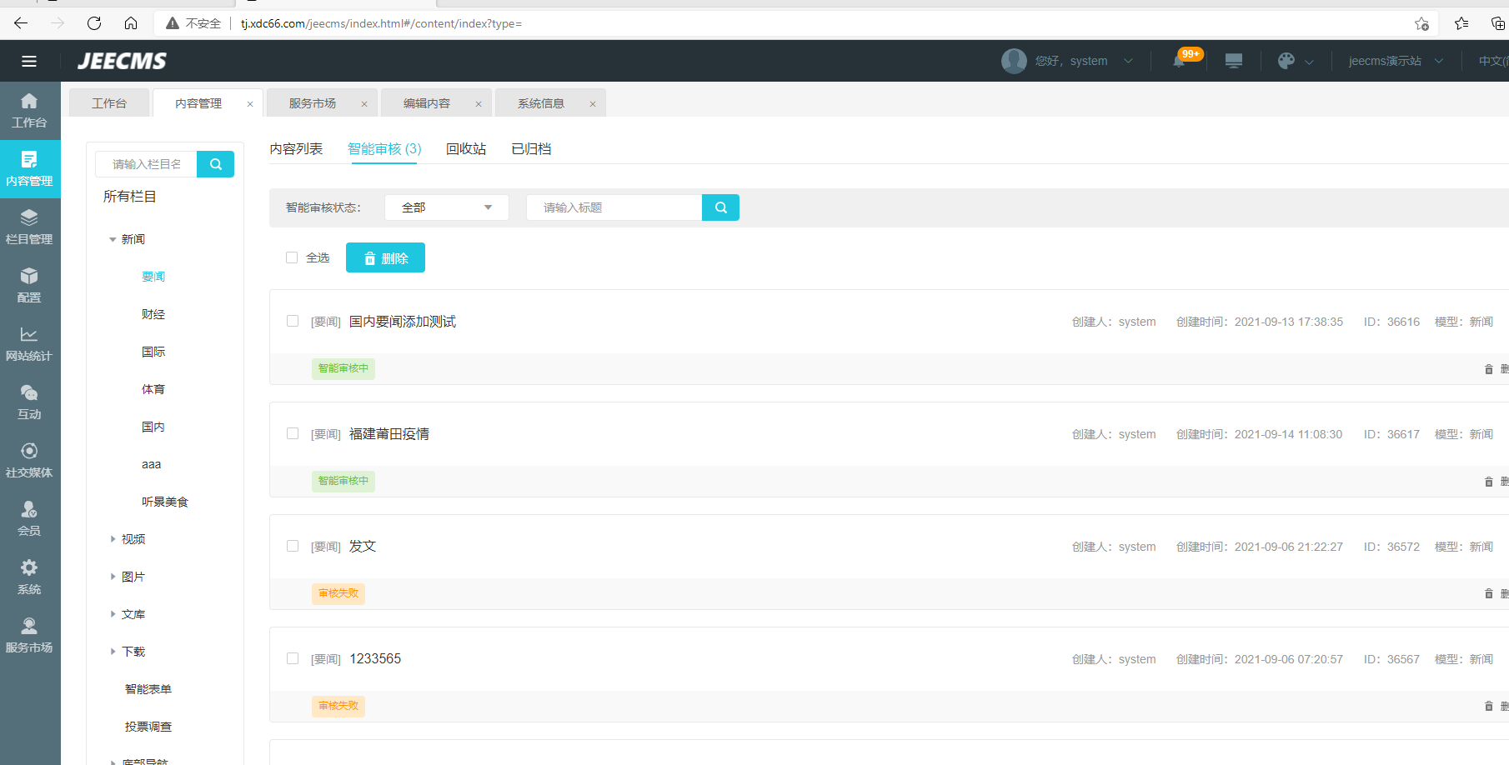Search titles with the magnifier button

[720, 207]
